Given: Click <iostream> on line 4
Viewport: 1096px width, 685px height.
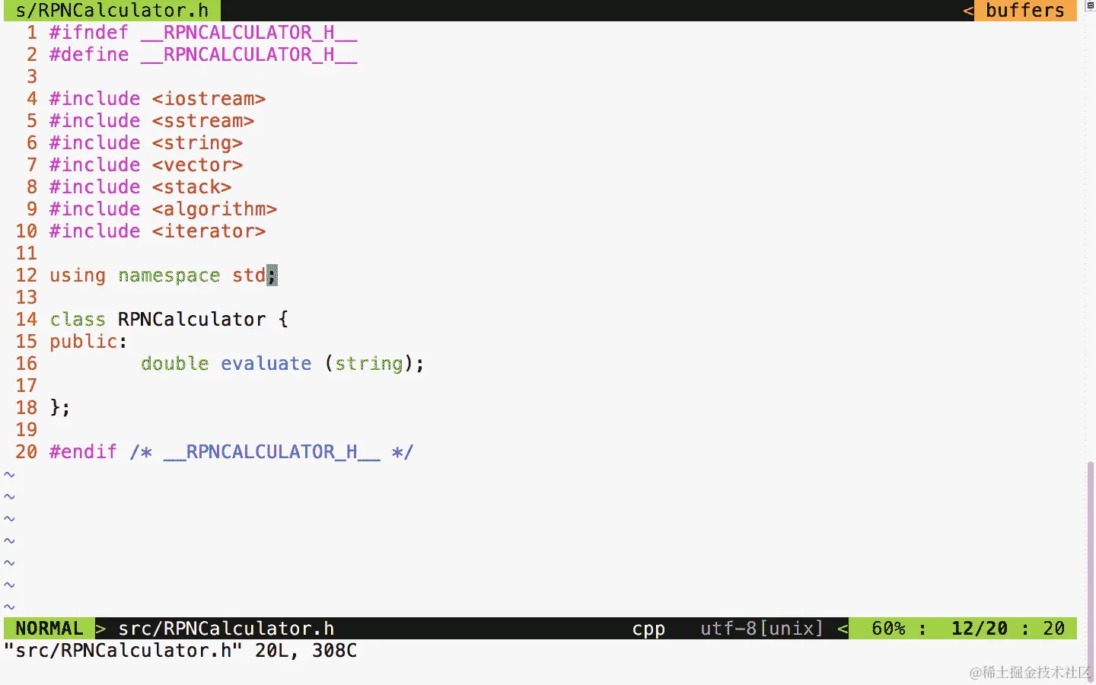Looking at the screenshot, I should [209, 99].
